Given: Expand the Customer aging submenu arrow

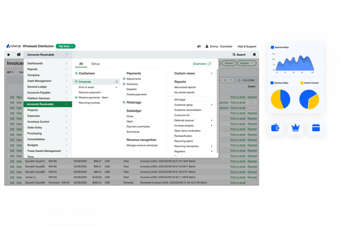Looking at the screenshot, I should [x=211, y=105].
